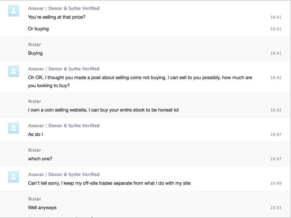Click Anavar's name above "Can't tell sorry"

36,175
